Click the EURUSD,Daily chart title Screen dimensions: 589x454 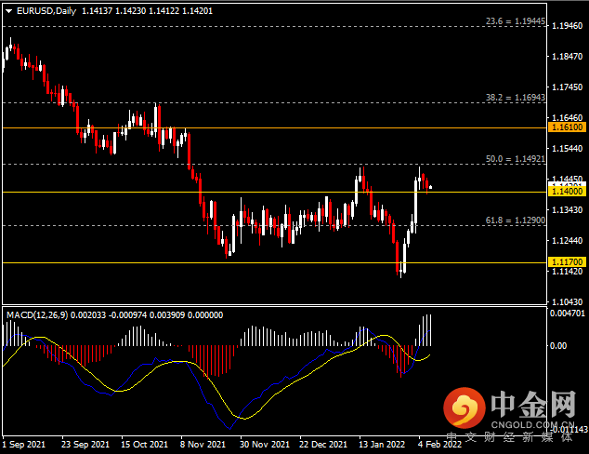point(46,11)
